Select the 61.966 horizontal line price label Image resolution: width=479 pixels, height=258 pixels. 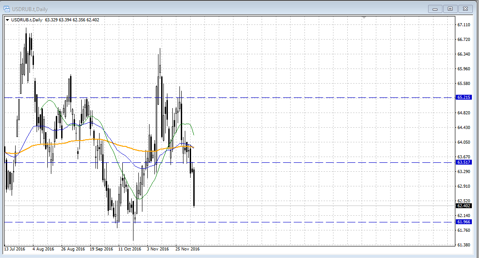click(x=464, y=222)
